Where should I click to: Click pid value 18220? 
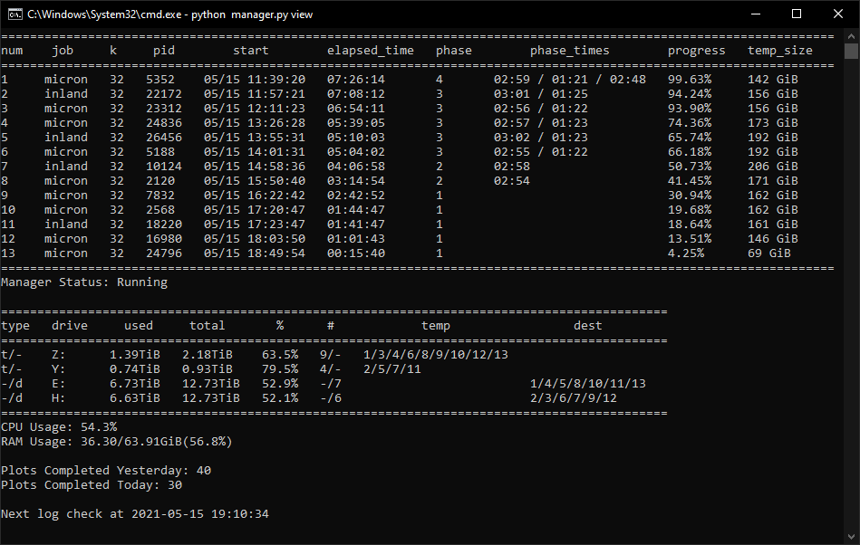[x=163, y=225]
